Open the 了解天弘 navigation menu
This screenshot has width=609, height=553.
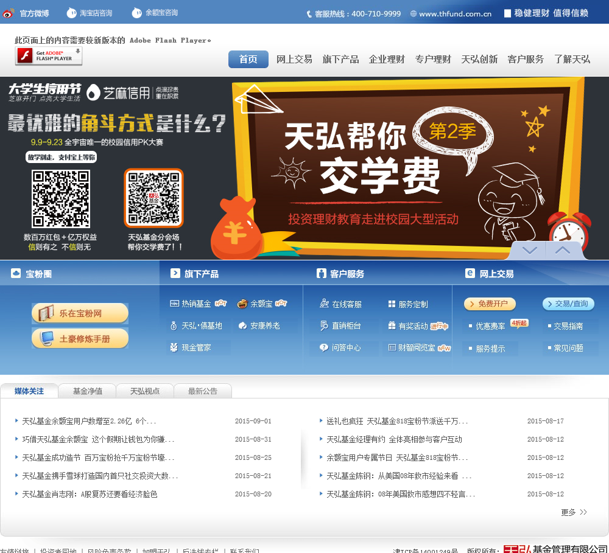[x=572, y=59]
